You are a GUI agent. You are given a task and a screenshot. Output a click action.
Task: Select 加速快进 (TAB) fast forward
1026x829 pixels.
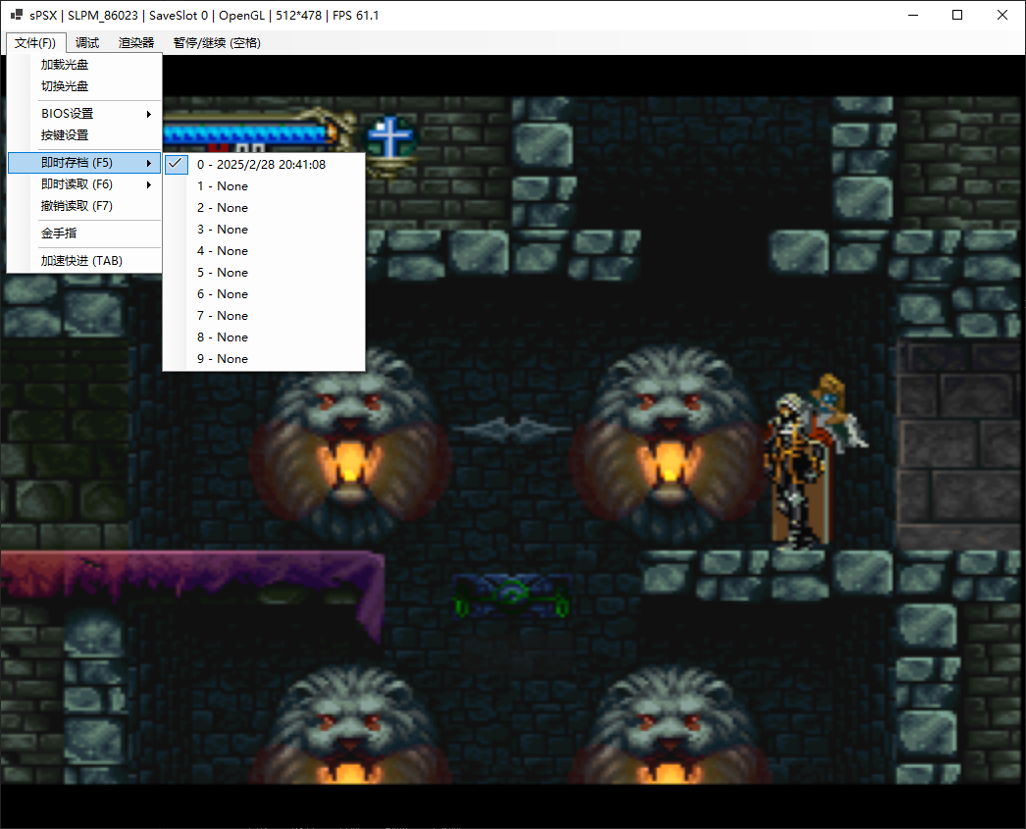84,260
